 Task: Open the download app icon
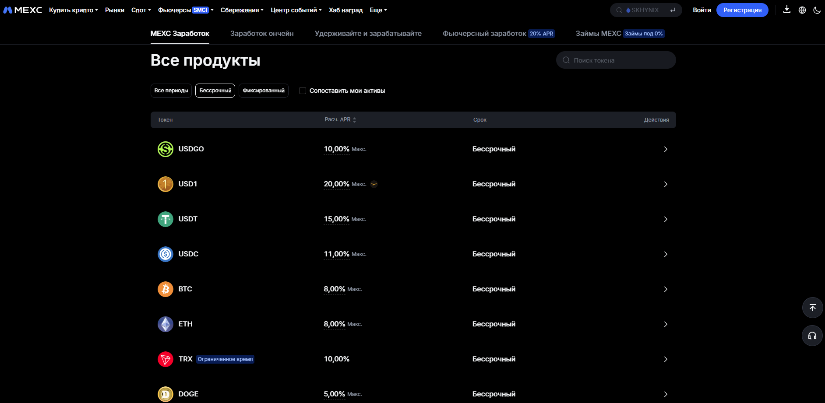787,10
